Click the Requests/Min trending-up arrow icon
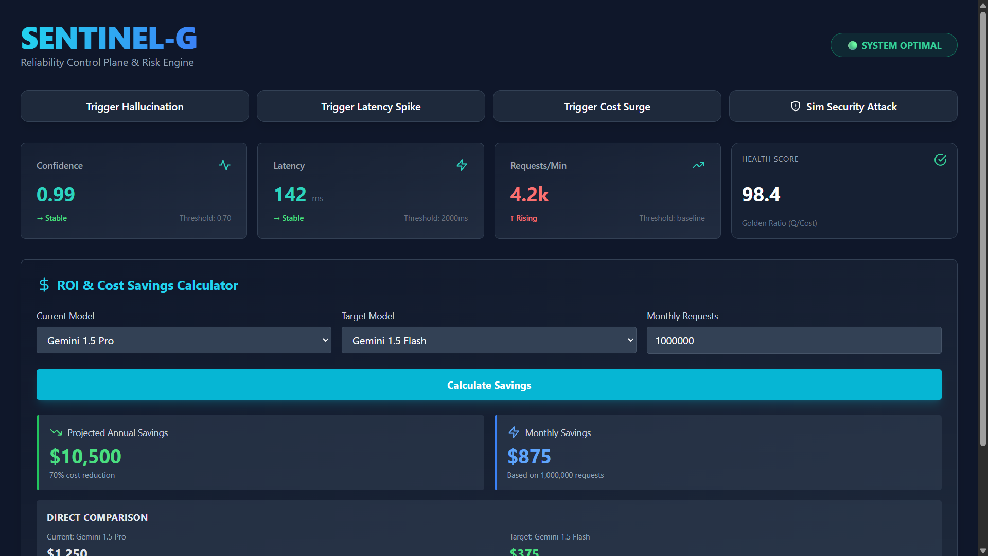The image size is (988, 556). pyautogui.click(x=698, y=165)
